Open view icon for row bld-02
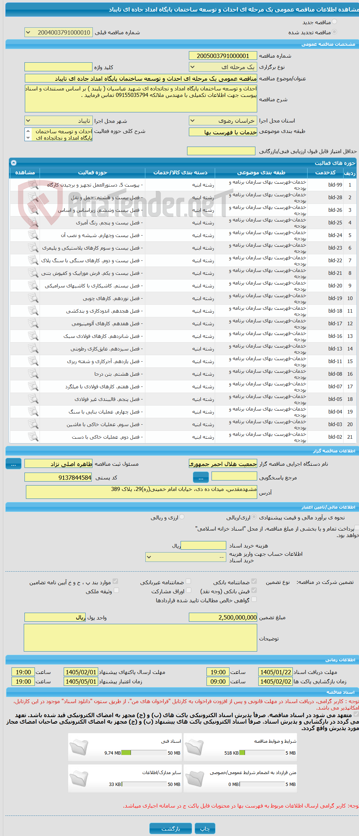The image size is (359, 836). 33,437
